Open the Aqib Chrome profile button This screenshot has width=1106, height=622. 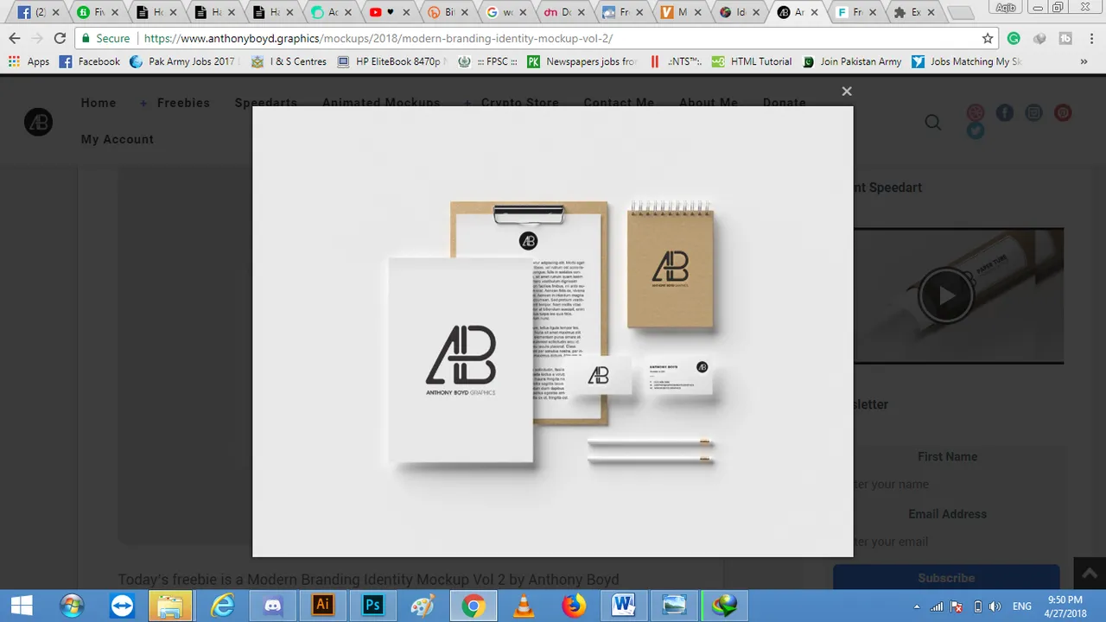[x=1006, y=8]
